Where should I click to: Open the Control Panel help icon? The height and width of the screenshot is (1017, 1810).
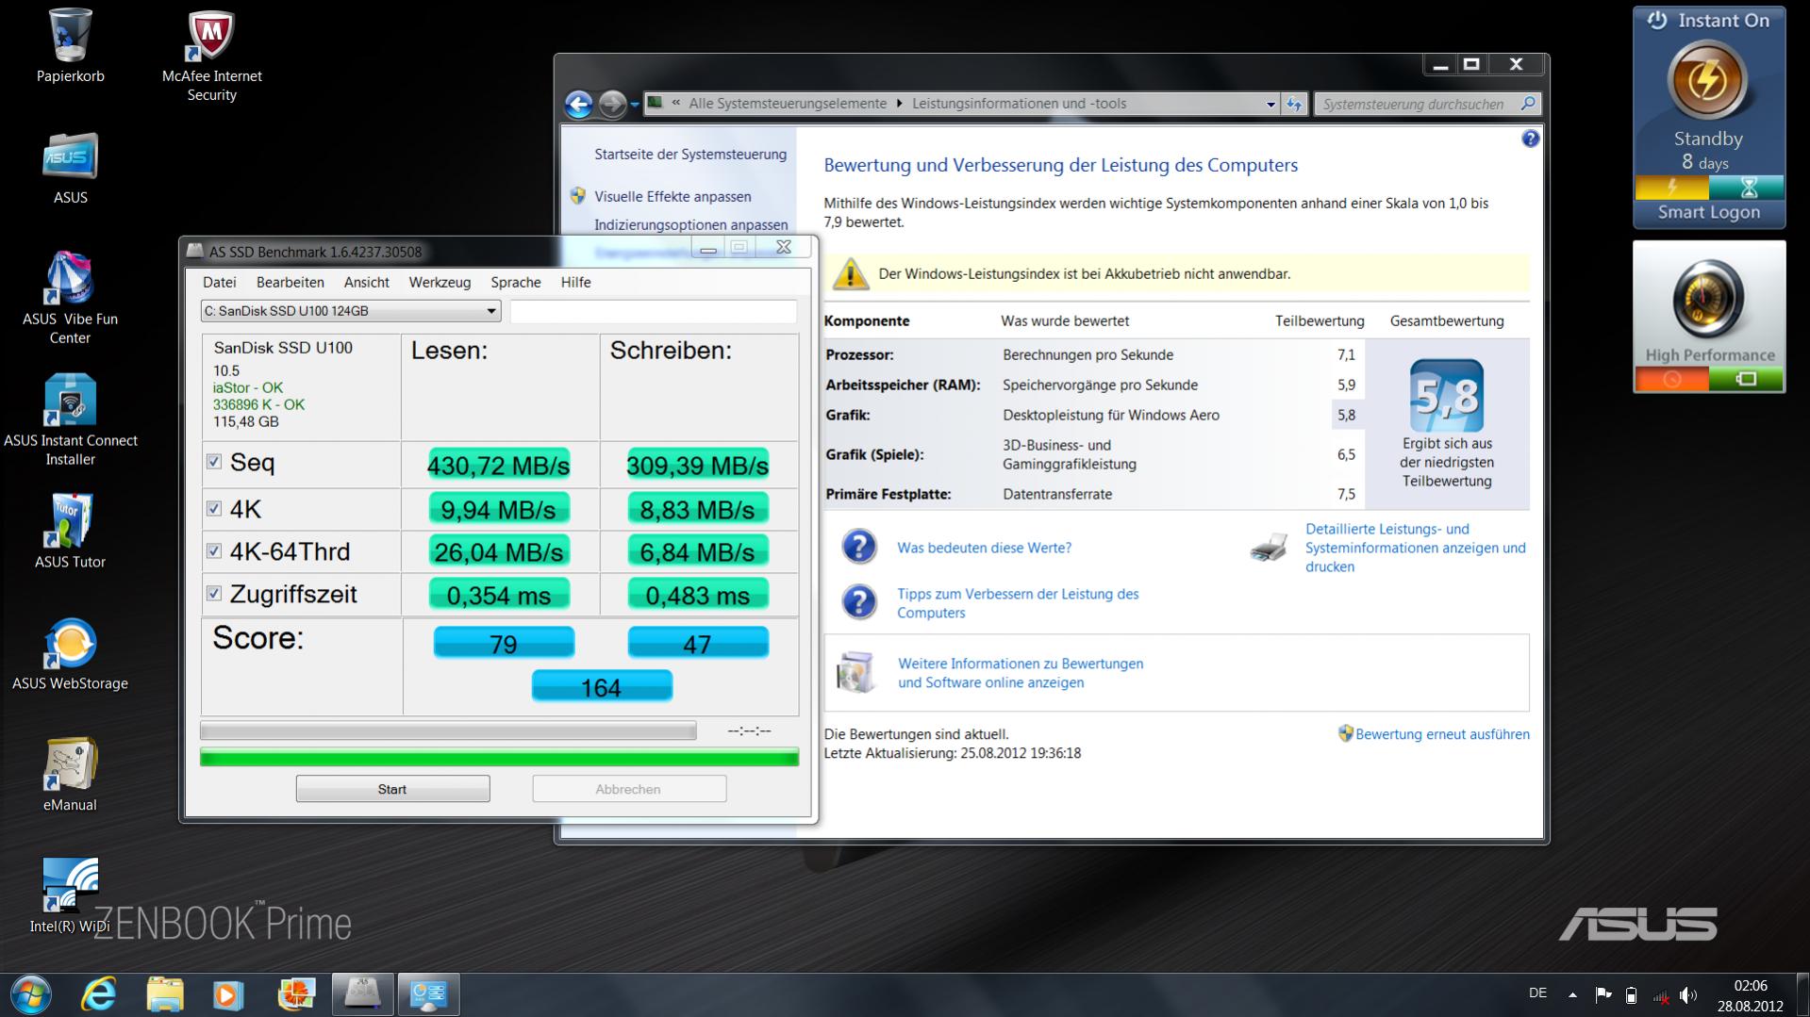[x=1530, y=139]
